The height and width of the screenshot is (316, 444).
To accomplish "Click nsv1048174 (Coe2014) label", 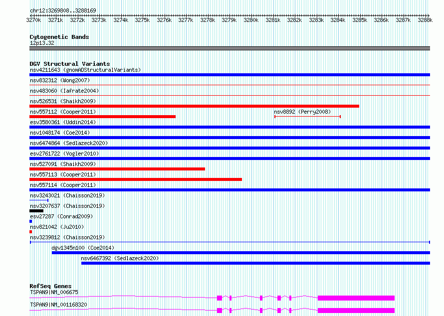I will pyautogui.click(x=60, y=133).
